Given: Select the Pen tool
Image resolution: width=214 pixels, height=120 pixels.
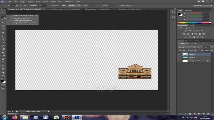Looking at the screenshot, I should (3, 59).
